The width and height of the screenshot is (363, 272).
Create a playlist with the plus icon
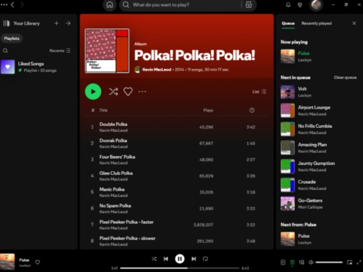point(56,24)
